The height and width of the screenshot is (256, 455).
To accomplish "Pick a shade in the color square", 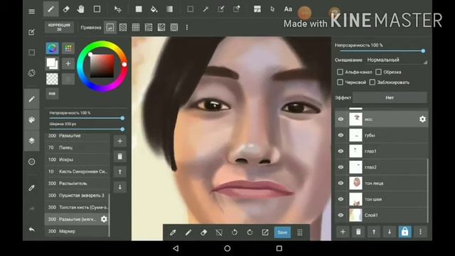I will click(102, 66).
